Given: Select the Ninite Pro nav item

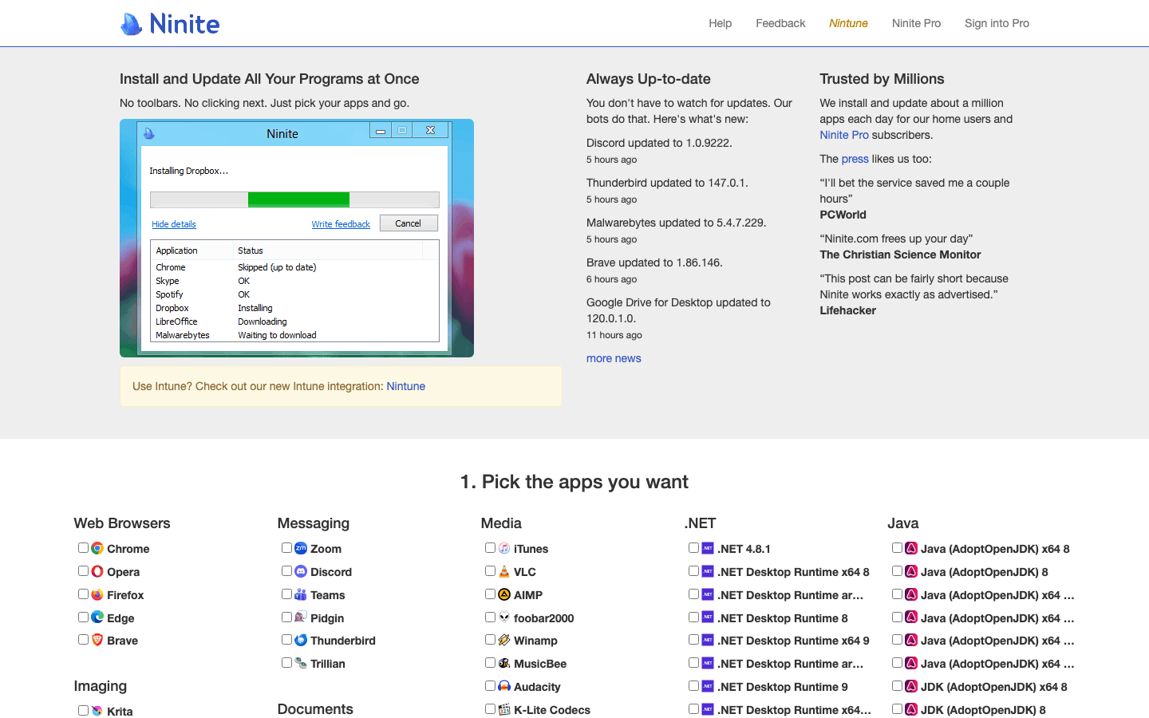Looking at the screenshot, I should (916, 23).
